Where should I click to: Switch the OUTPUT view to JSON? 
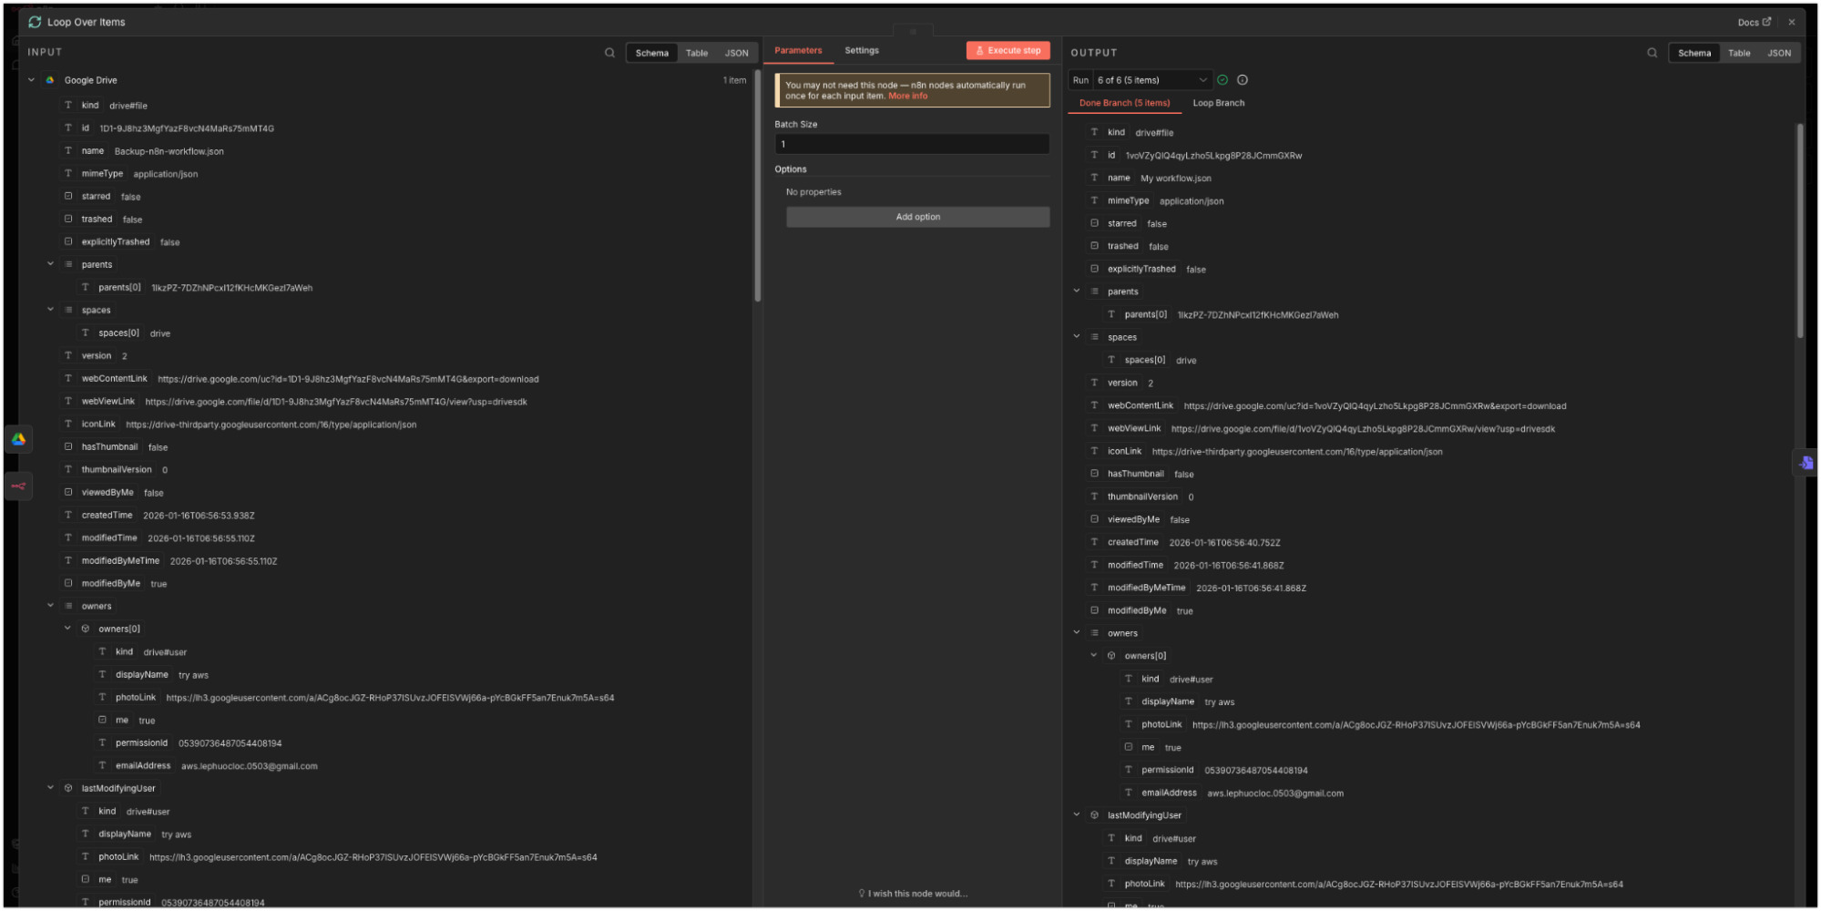1778,53
